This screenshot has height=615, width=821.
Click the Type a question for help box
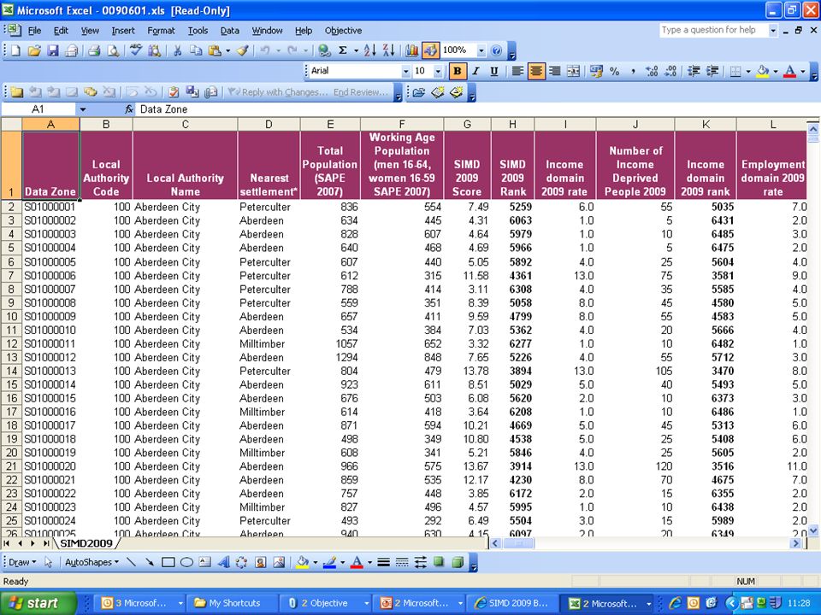pos(713,30)
